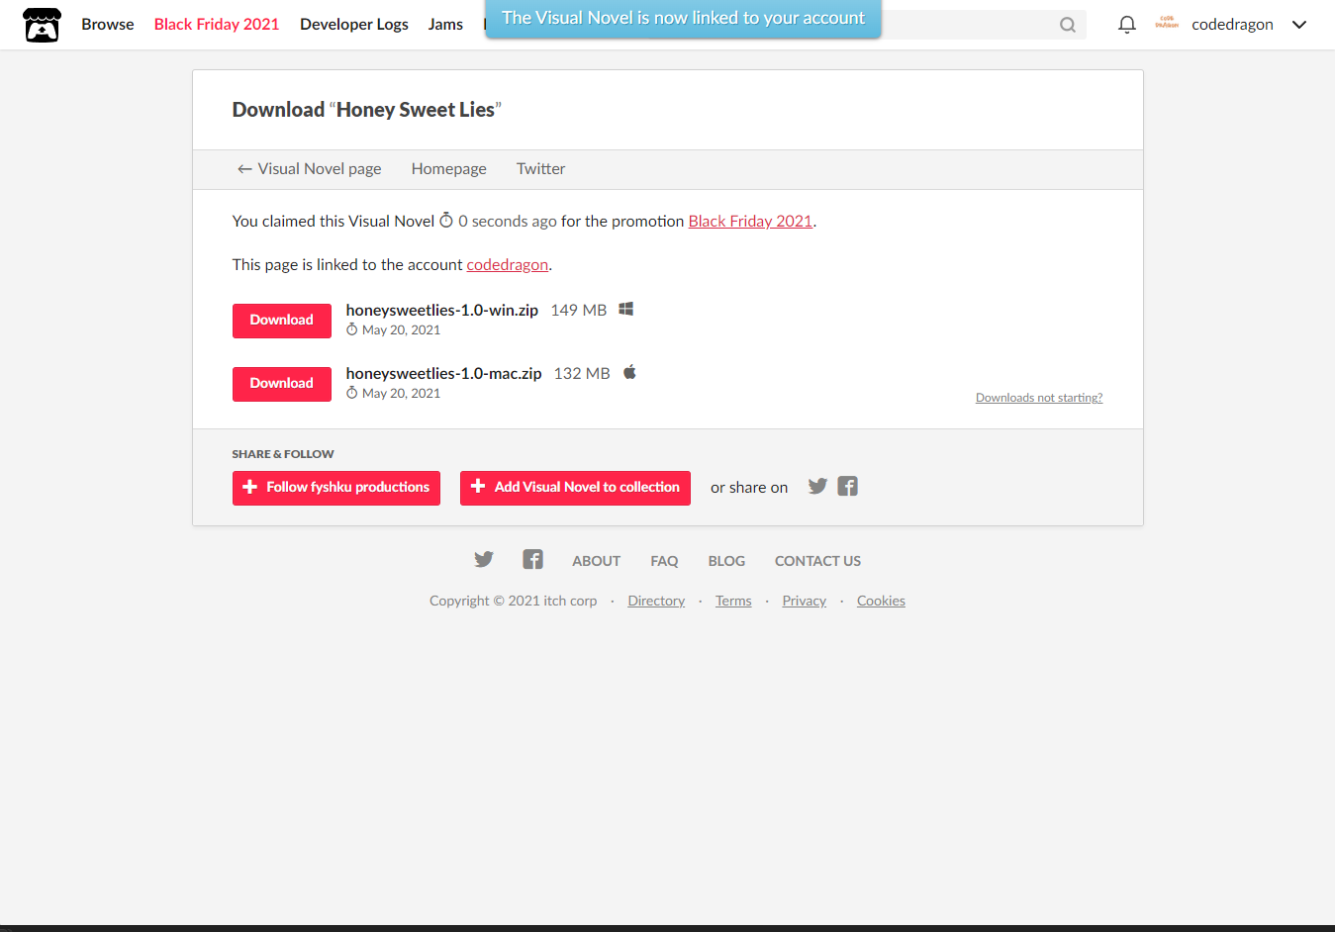Open footer Facebook icon
The image size is (1335, 932).
click(532, 560)
